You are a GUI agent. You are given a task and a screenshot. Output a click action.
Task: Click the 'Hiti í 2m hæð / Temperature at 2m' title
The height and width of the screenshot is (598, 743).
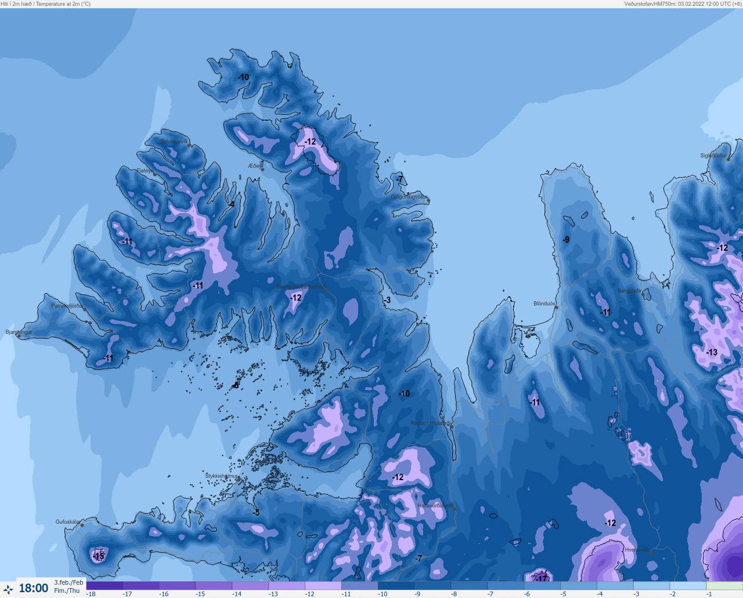(x=46, y=3)
